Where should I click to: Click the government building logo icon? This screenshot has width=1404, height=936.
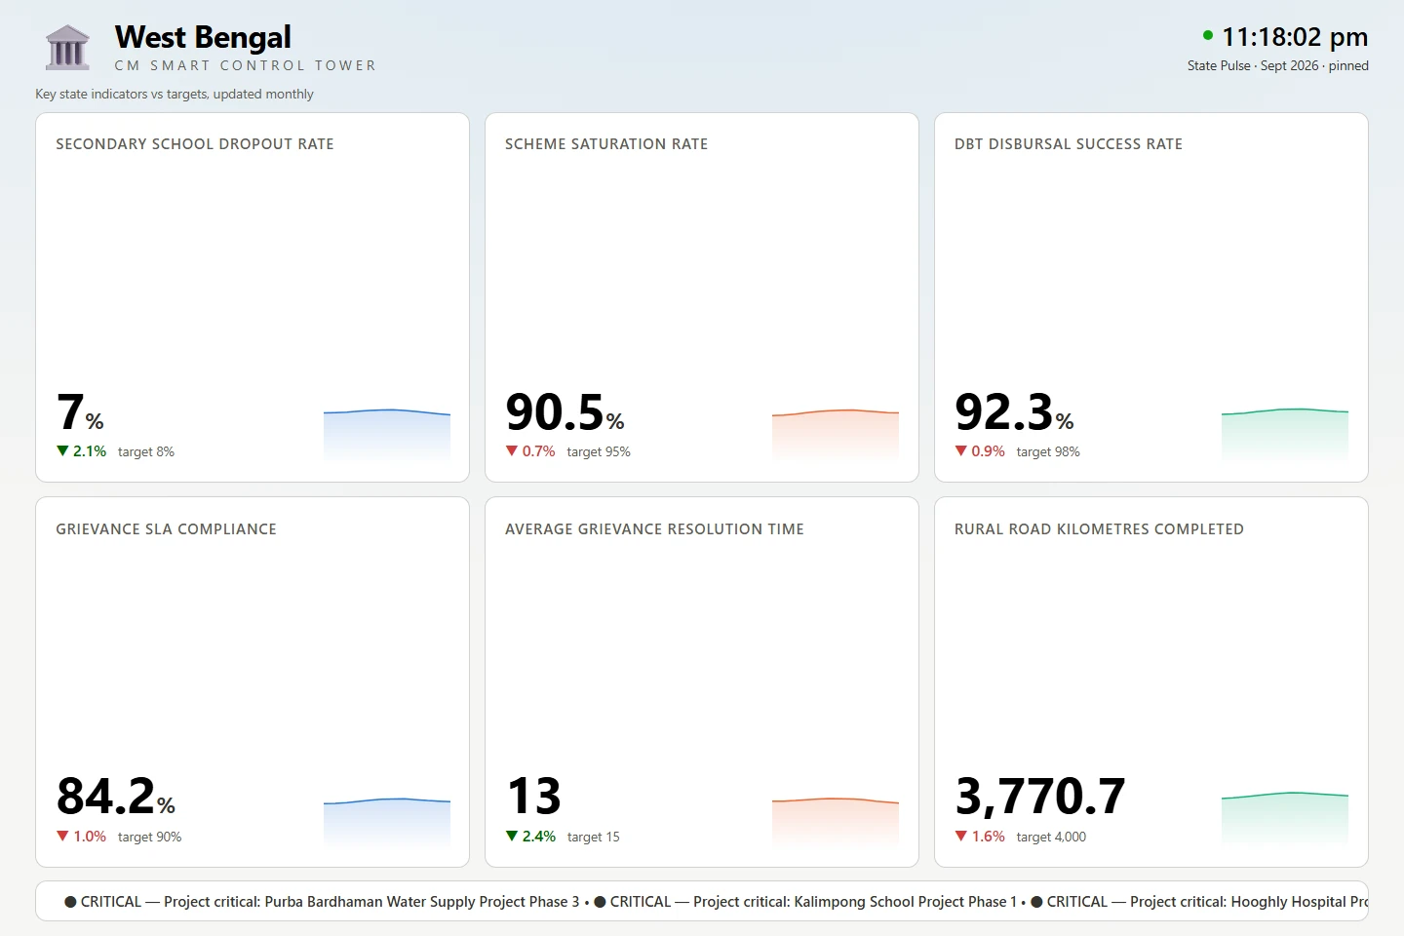[x=67, y=48]
